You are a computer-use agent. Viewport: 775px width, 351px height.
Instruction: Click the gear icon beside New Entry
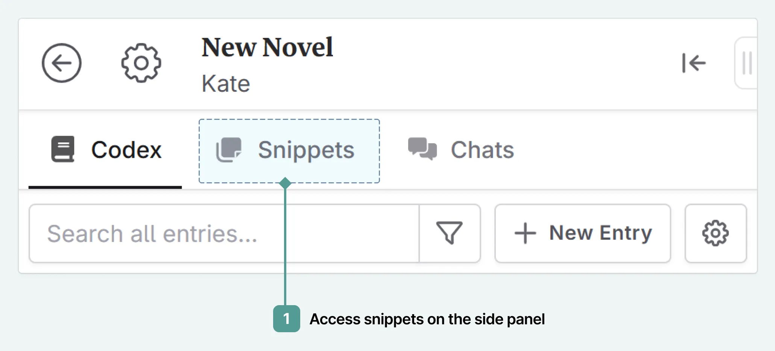[x=715, y=233]
